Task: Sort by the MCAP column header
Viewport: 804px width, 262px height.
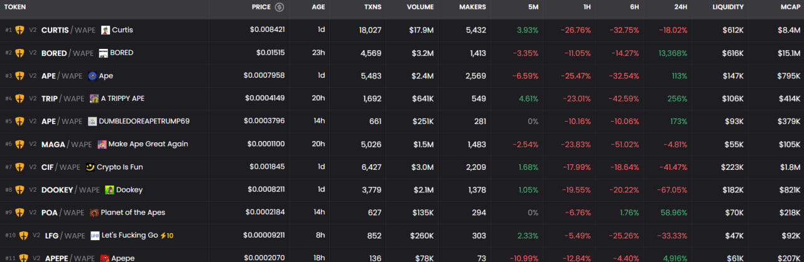Action: click(789, 8)
